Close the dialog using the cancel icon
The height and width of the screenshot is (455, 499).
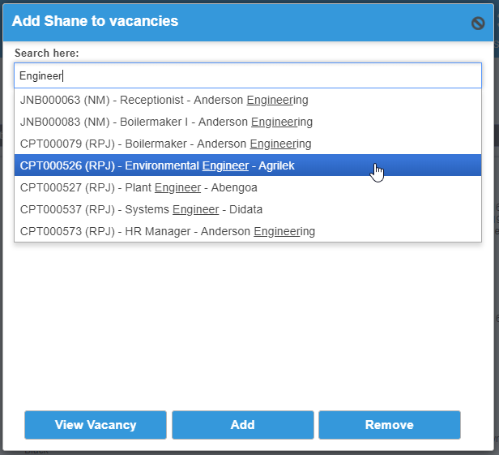click(478, 23)
